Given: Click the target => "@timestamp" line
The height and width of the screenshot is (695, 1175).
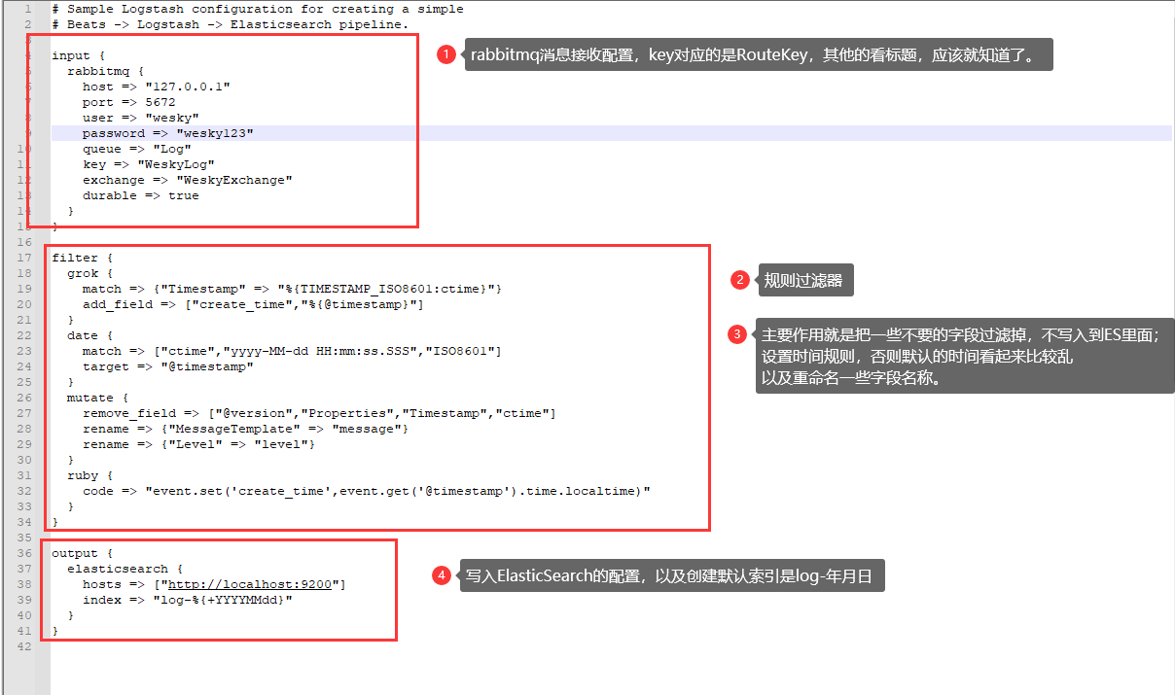Looking at the screenshot, I should 167,366.
